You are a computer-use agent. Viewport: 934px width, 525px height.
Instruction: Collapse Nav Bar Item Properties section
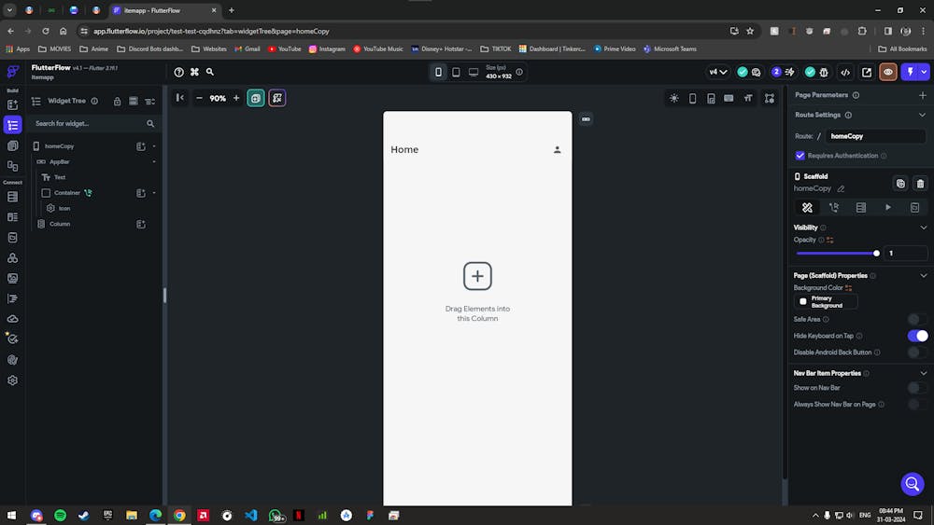(924, 373)
